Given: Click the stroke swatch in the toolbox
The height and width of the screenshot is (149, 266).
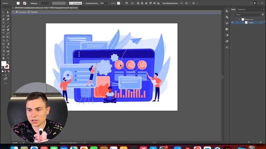Looking at the screenshot, I should [x=7, y=66].
